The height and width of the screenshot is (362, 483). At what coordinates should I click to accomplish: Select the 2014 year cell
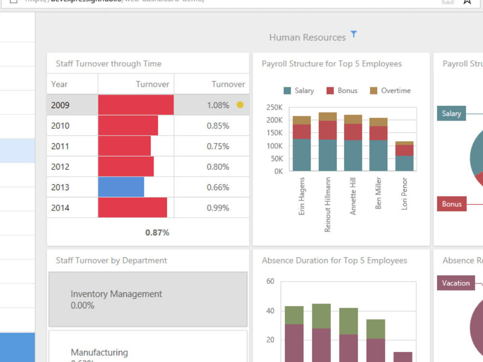click(72, 208)
